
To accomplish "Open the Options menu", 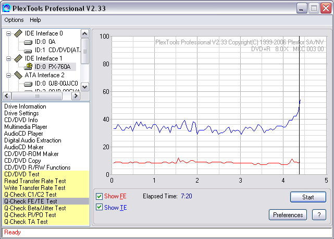I will tap(14, 20).
